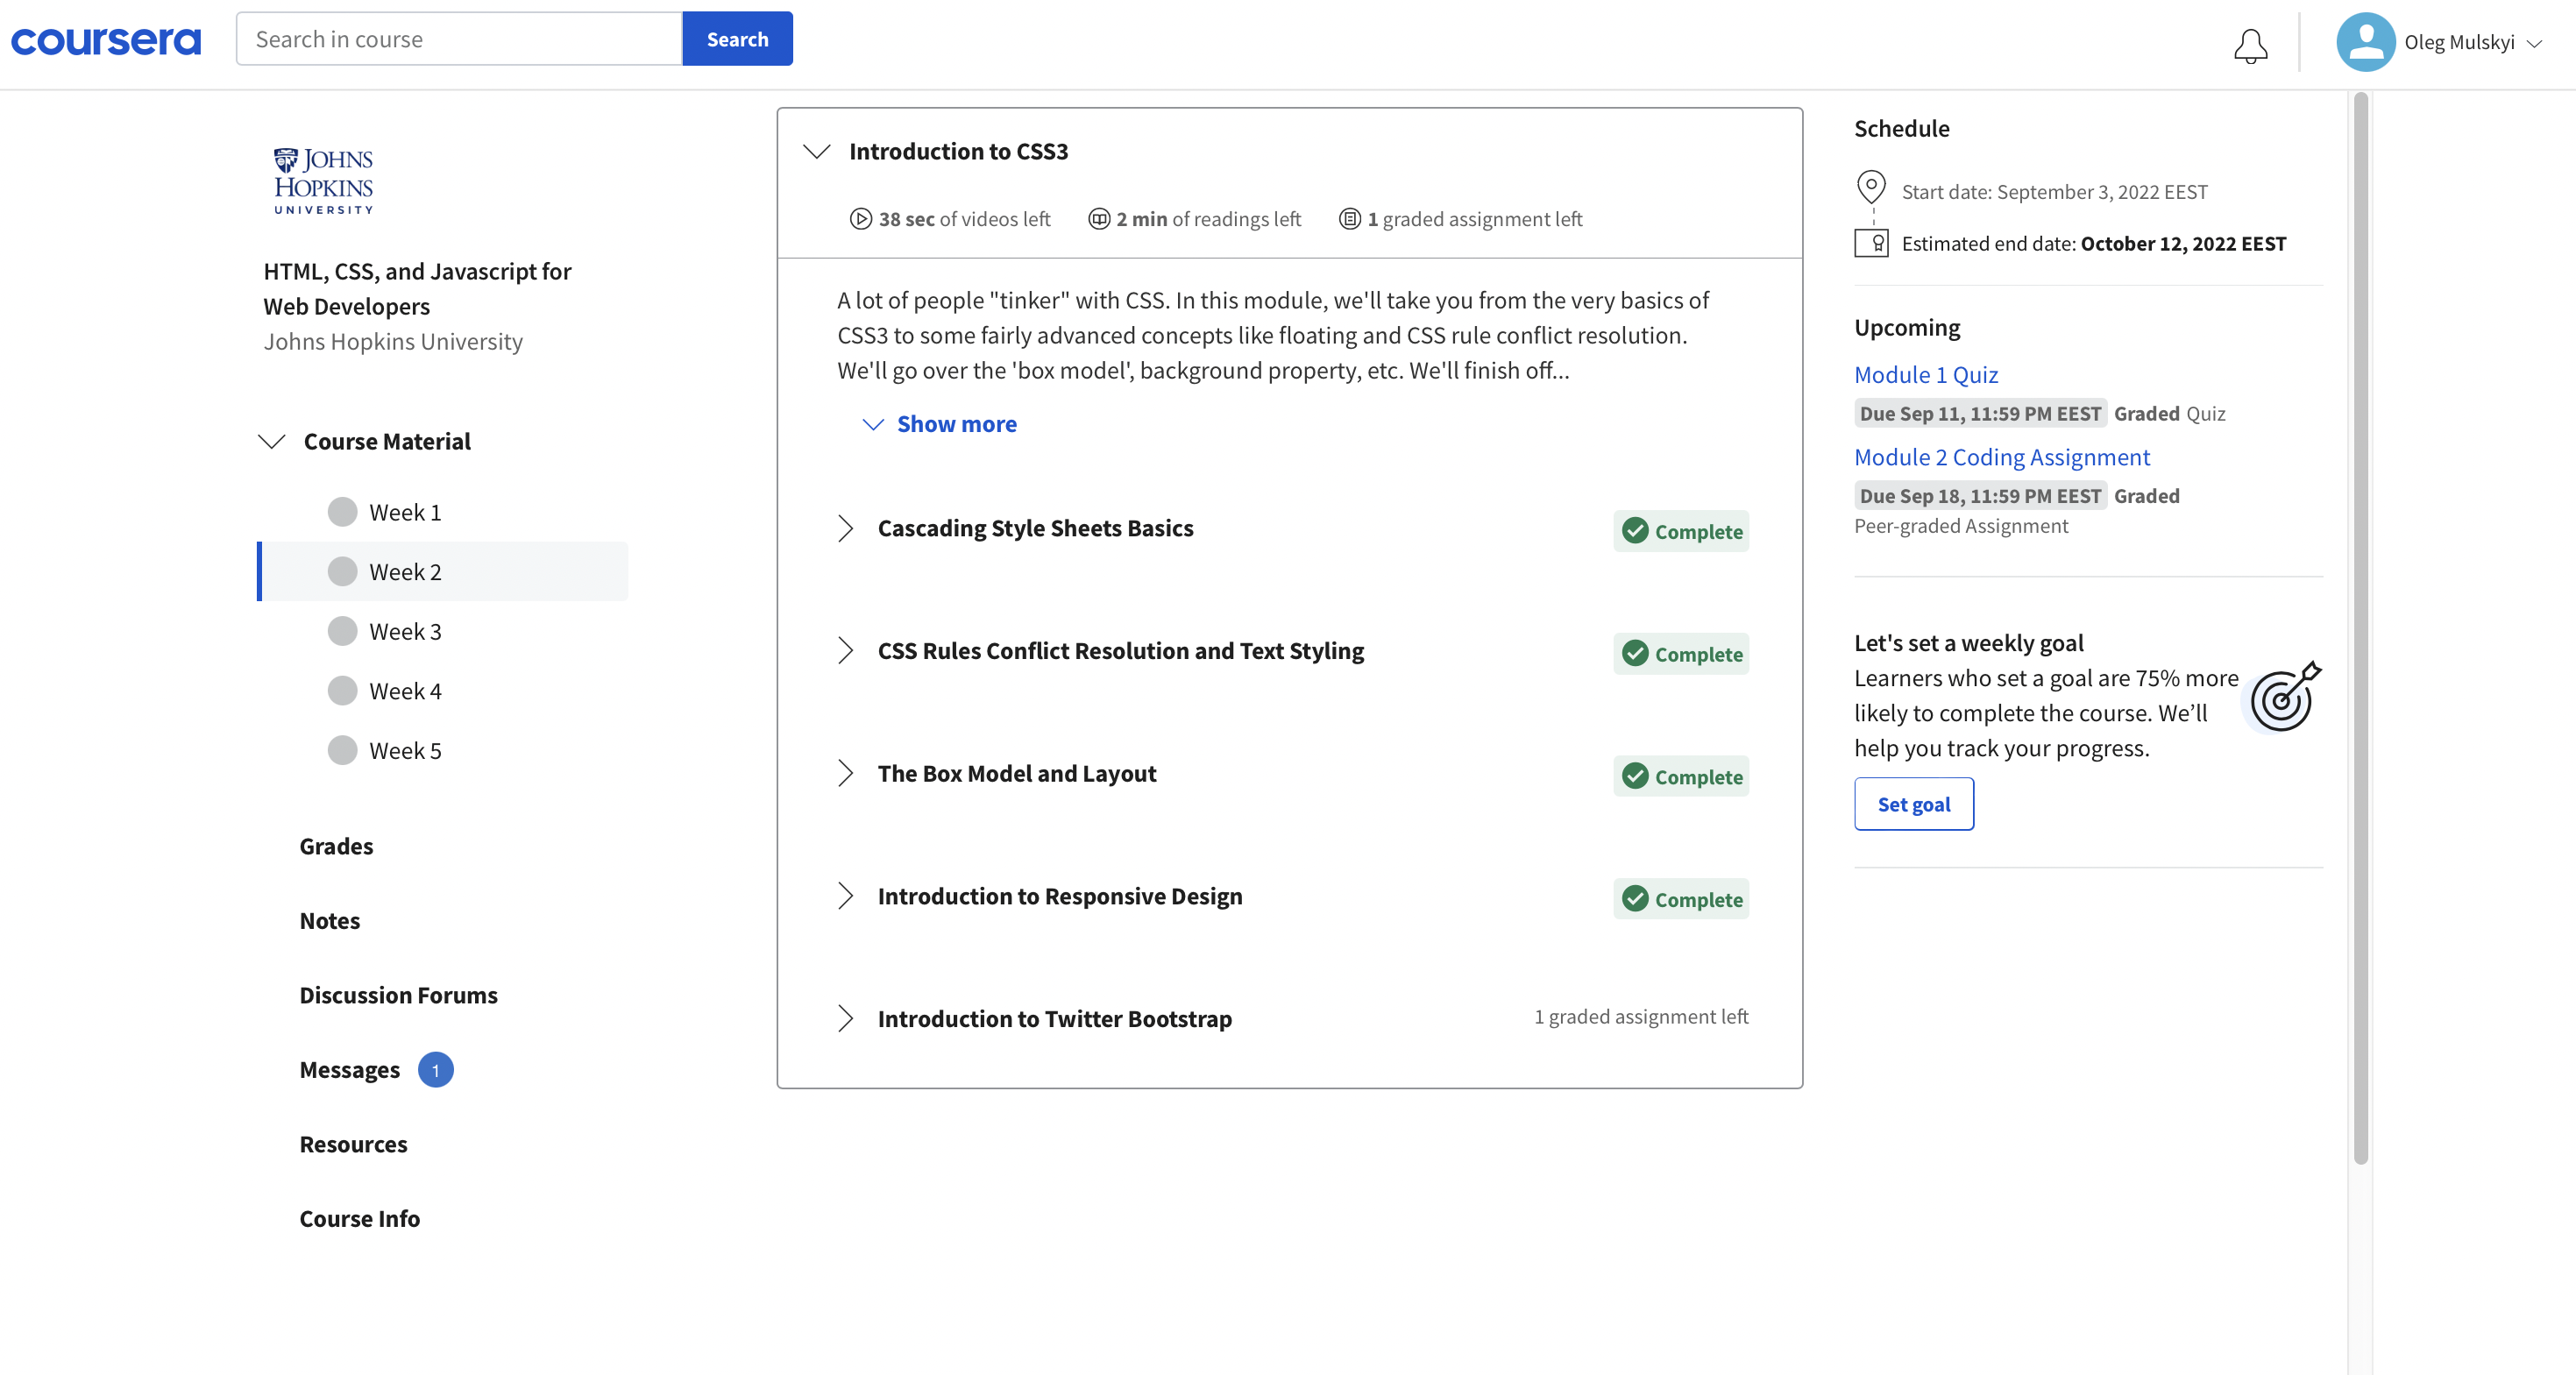Click the Set goal button
Image resolution: width=2576 pixels, height=1375 pixels.
coord(1913,804)
